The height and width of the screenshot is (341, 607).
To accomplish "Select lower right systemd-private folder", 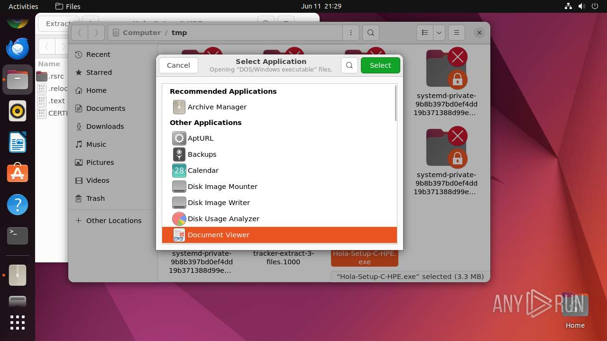I will coord(446,162).
